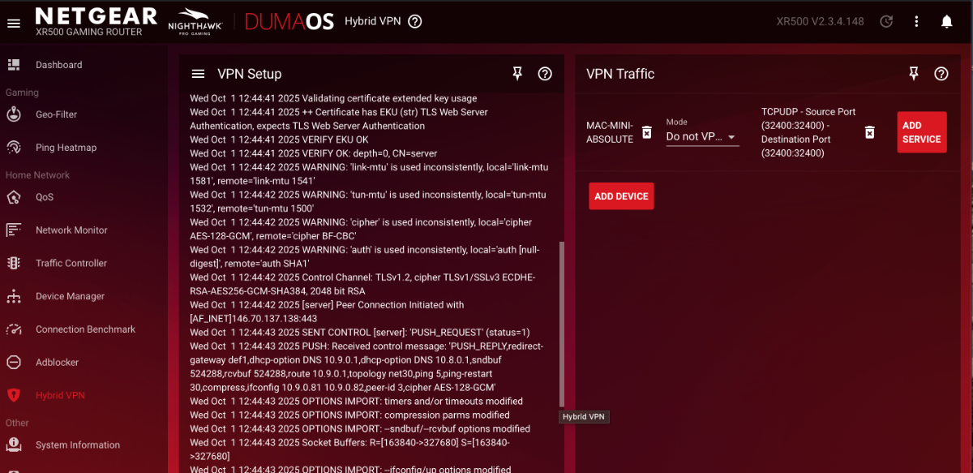Pin the VPN Traffic panel
Image resolution: width=973 pixels, height=473 pixels.
[914, 74]
